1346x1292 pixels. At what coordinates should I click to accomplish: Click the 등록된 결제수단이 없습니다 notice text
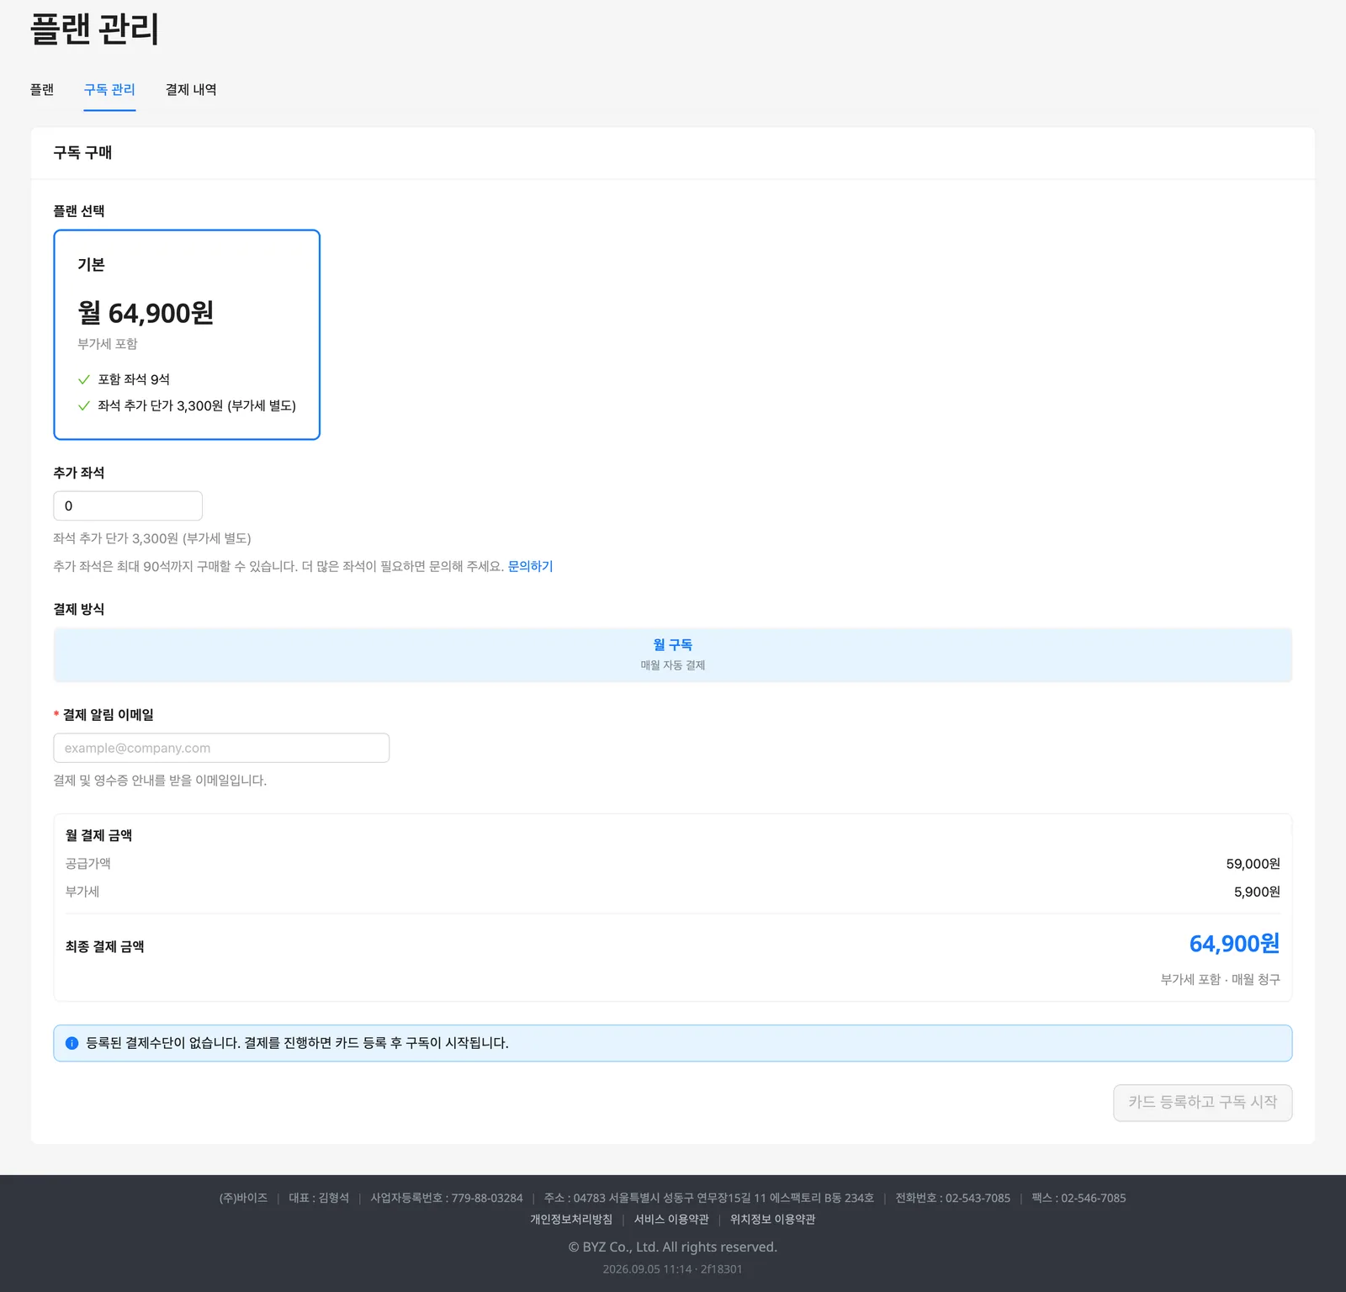[x=297, y=1043]
